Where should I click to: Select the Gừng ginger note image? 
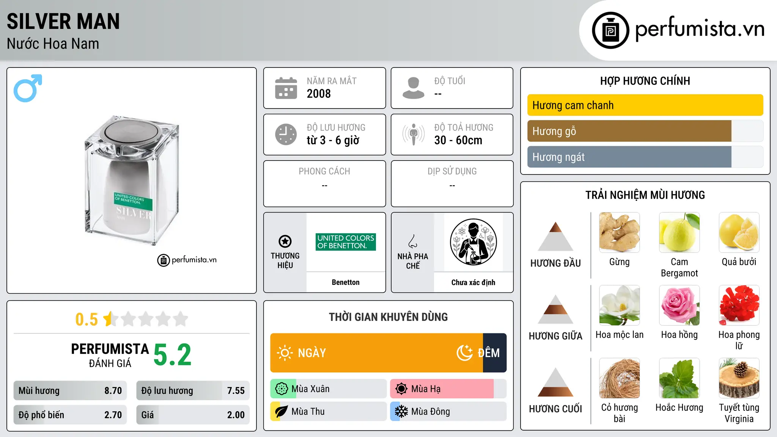[619, 233]
